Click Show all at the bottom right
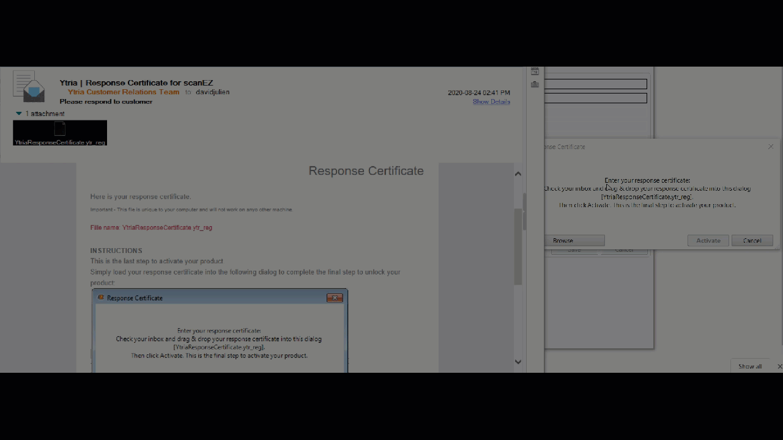Image resolution: width=783 pixels, height=440 pixels. 749,366
